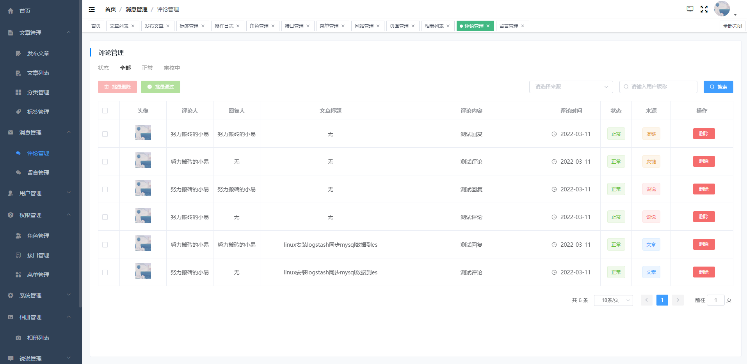
Task: Click the home icon in the sidebar
Action: click(11, 11)
